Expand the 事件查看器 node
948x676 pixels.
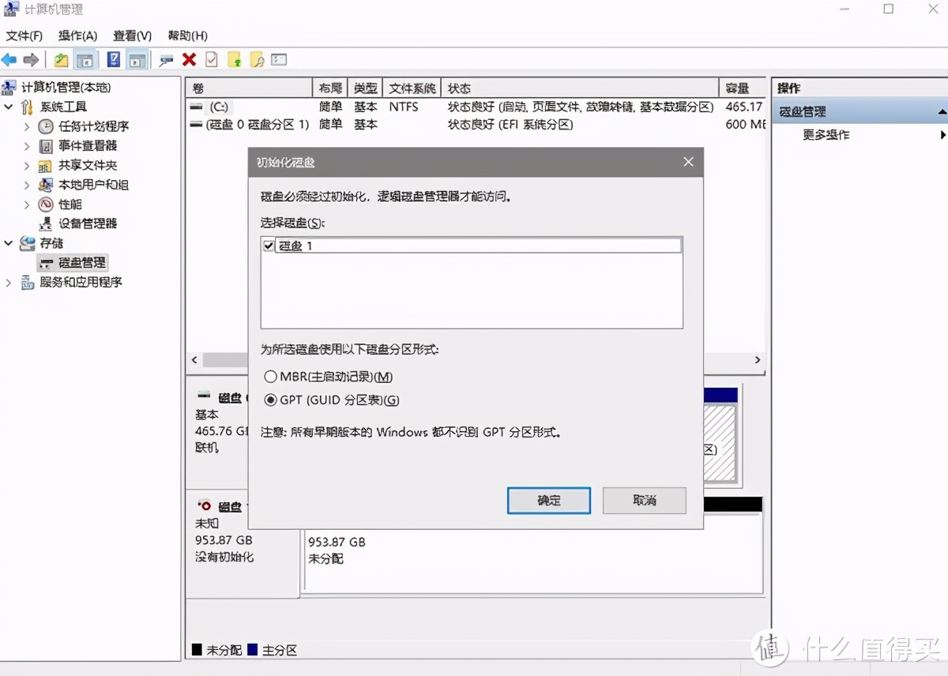[26, 145]
